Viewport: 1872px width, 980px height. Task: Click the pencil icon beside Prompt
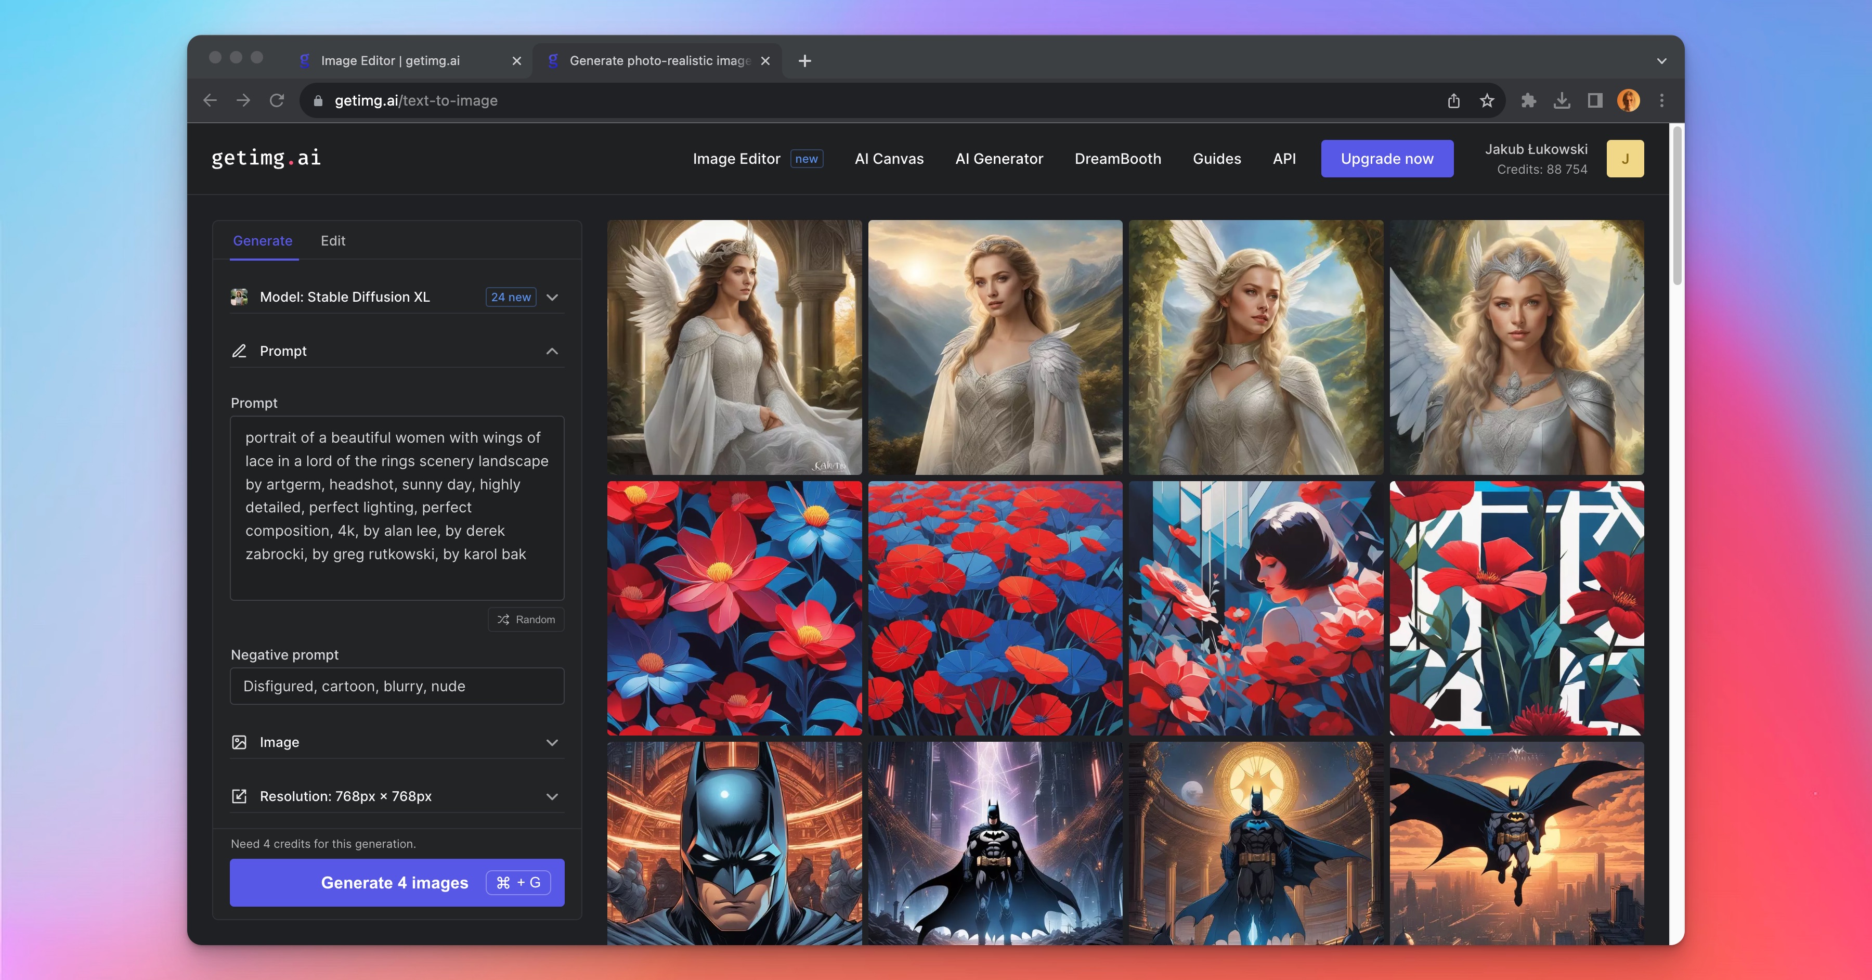tap(240, 351)
